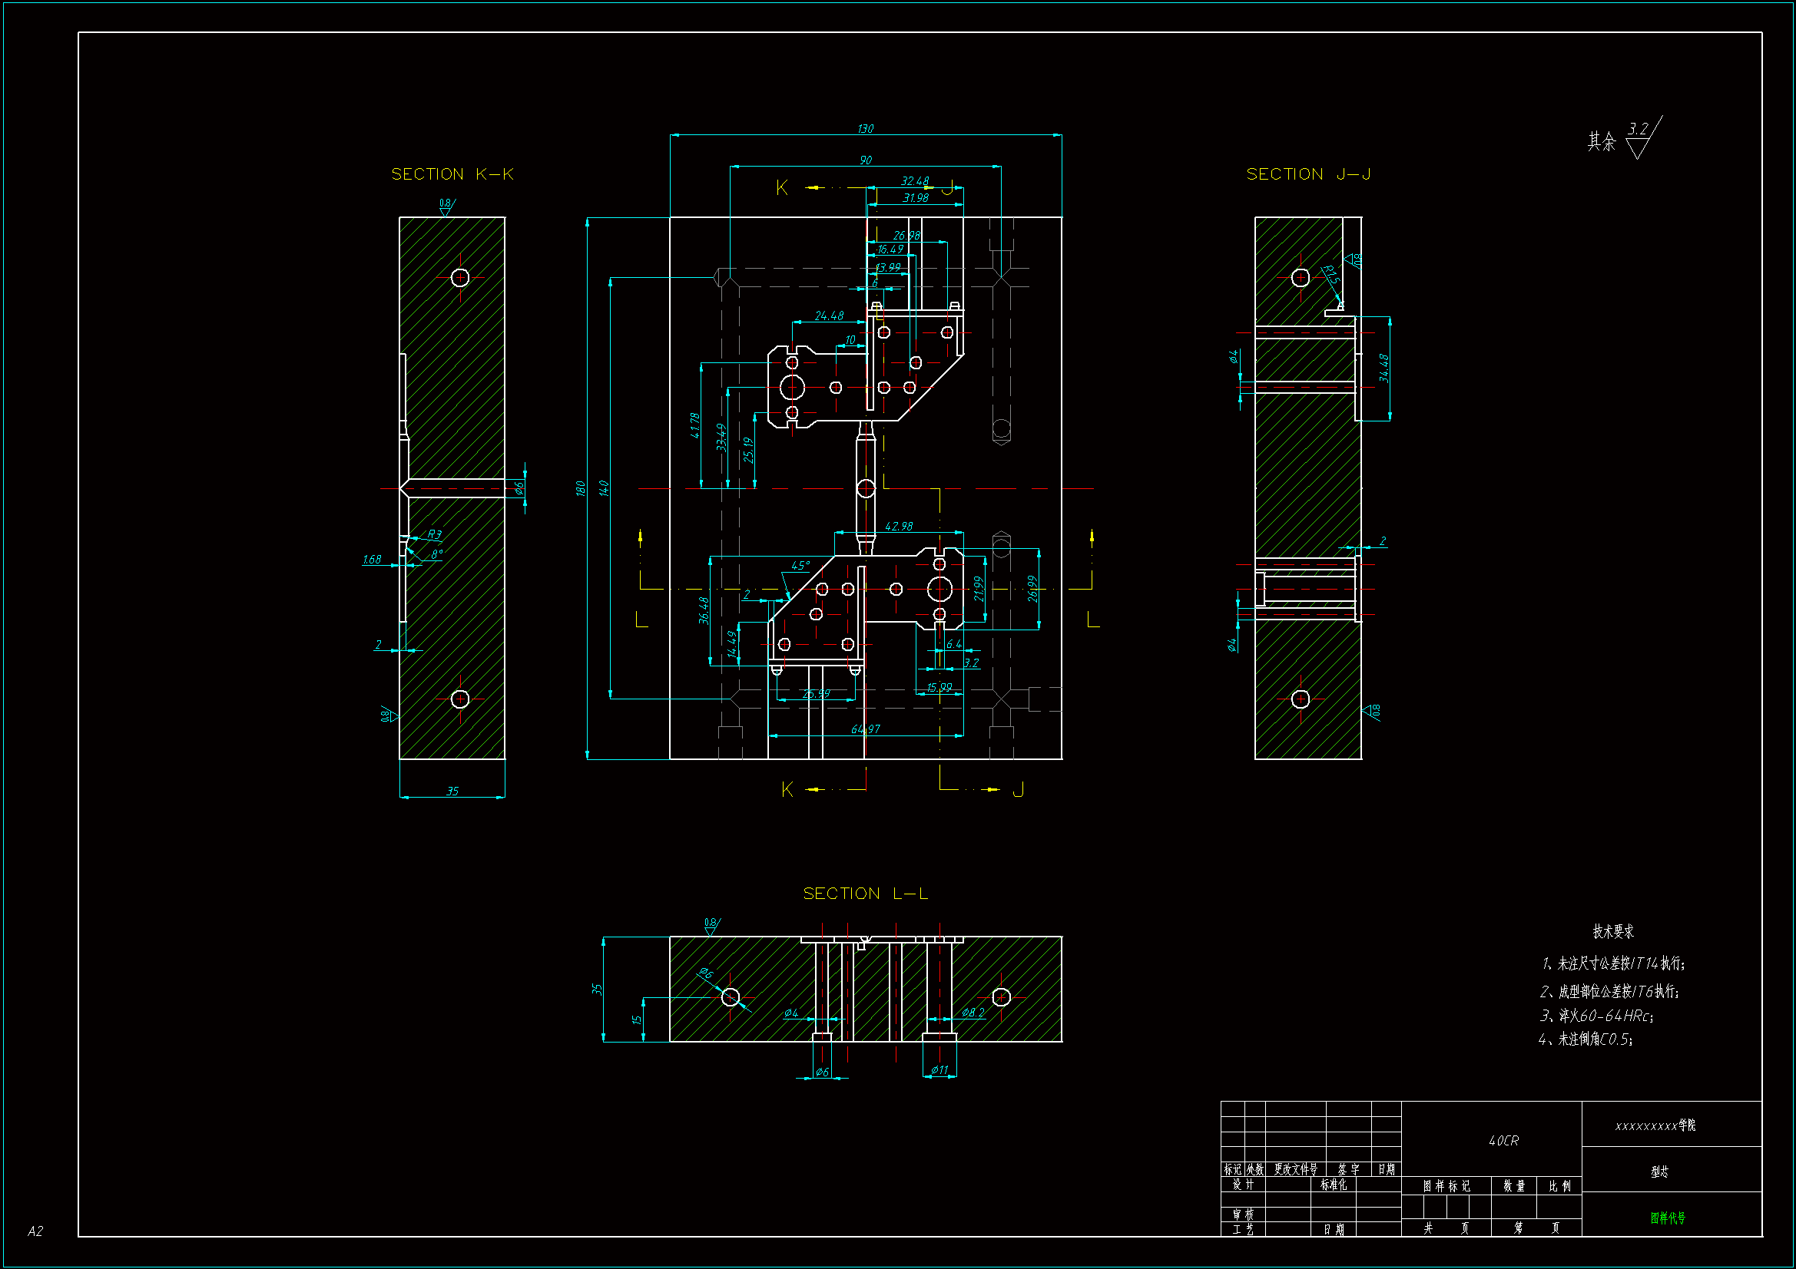Click the 130 overall width dimension text

point(865,129)
